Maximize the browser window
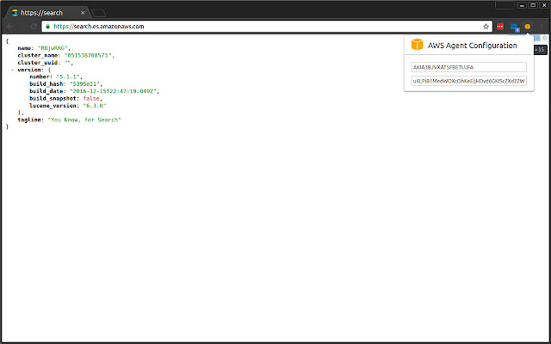 tap(533, 5)
